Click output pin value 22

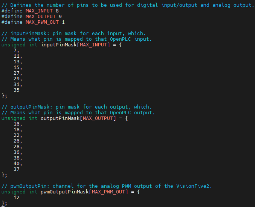[x=17, y=135]
